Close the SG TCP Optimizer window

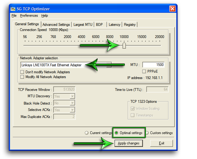click(172, 9)
